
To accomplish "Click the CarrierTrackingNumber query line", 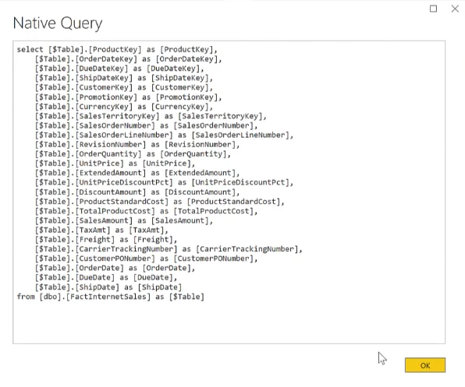I will pyautogui.click(x=169, y=249).
